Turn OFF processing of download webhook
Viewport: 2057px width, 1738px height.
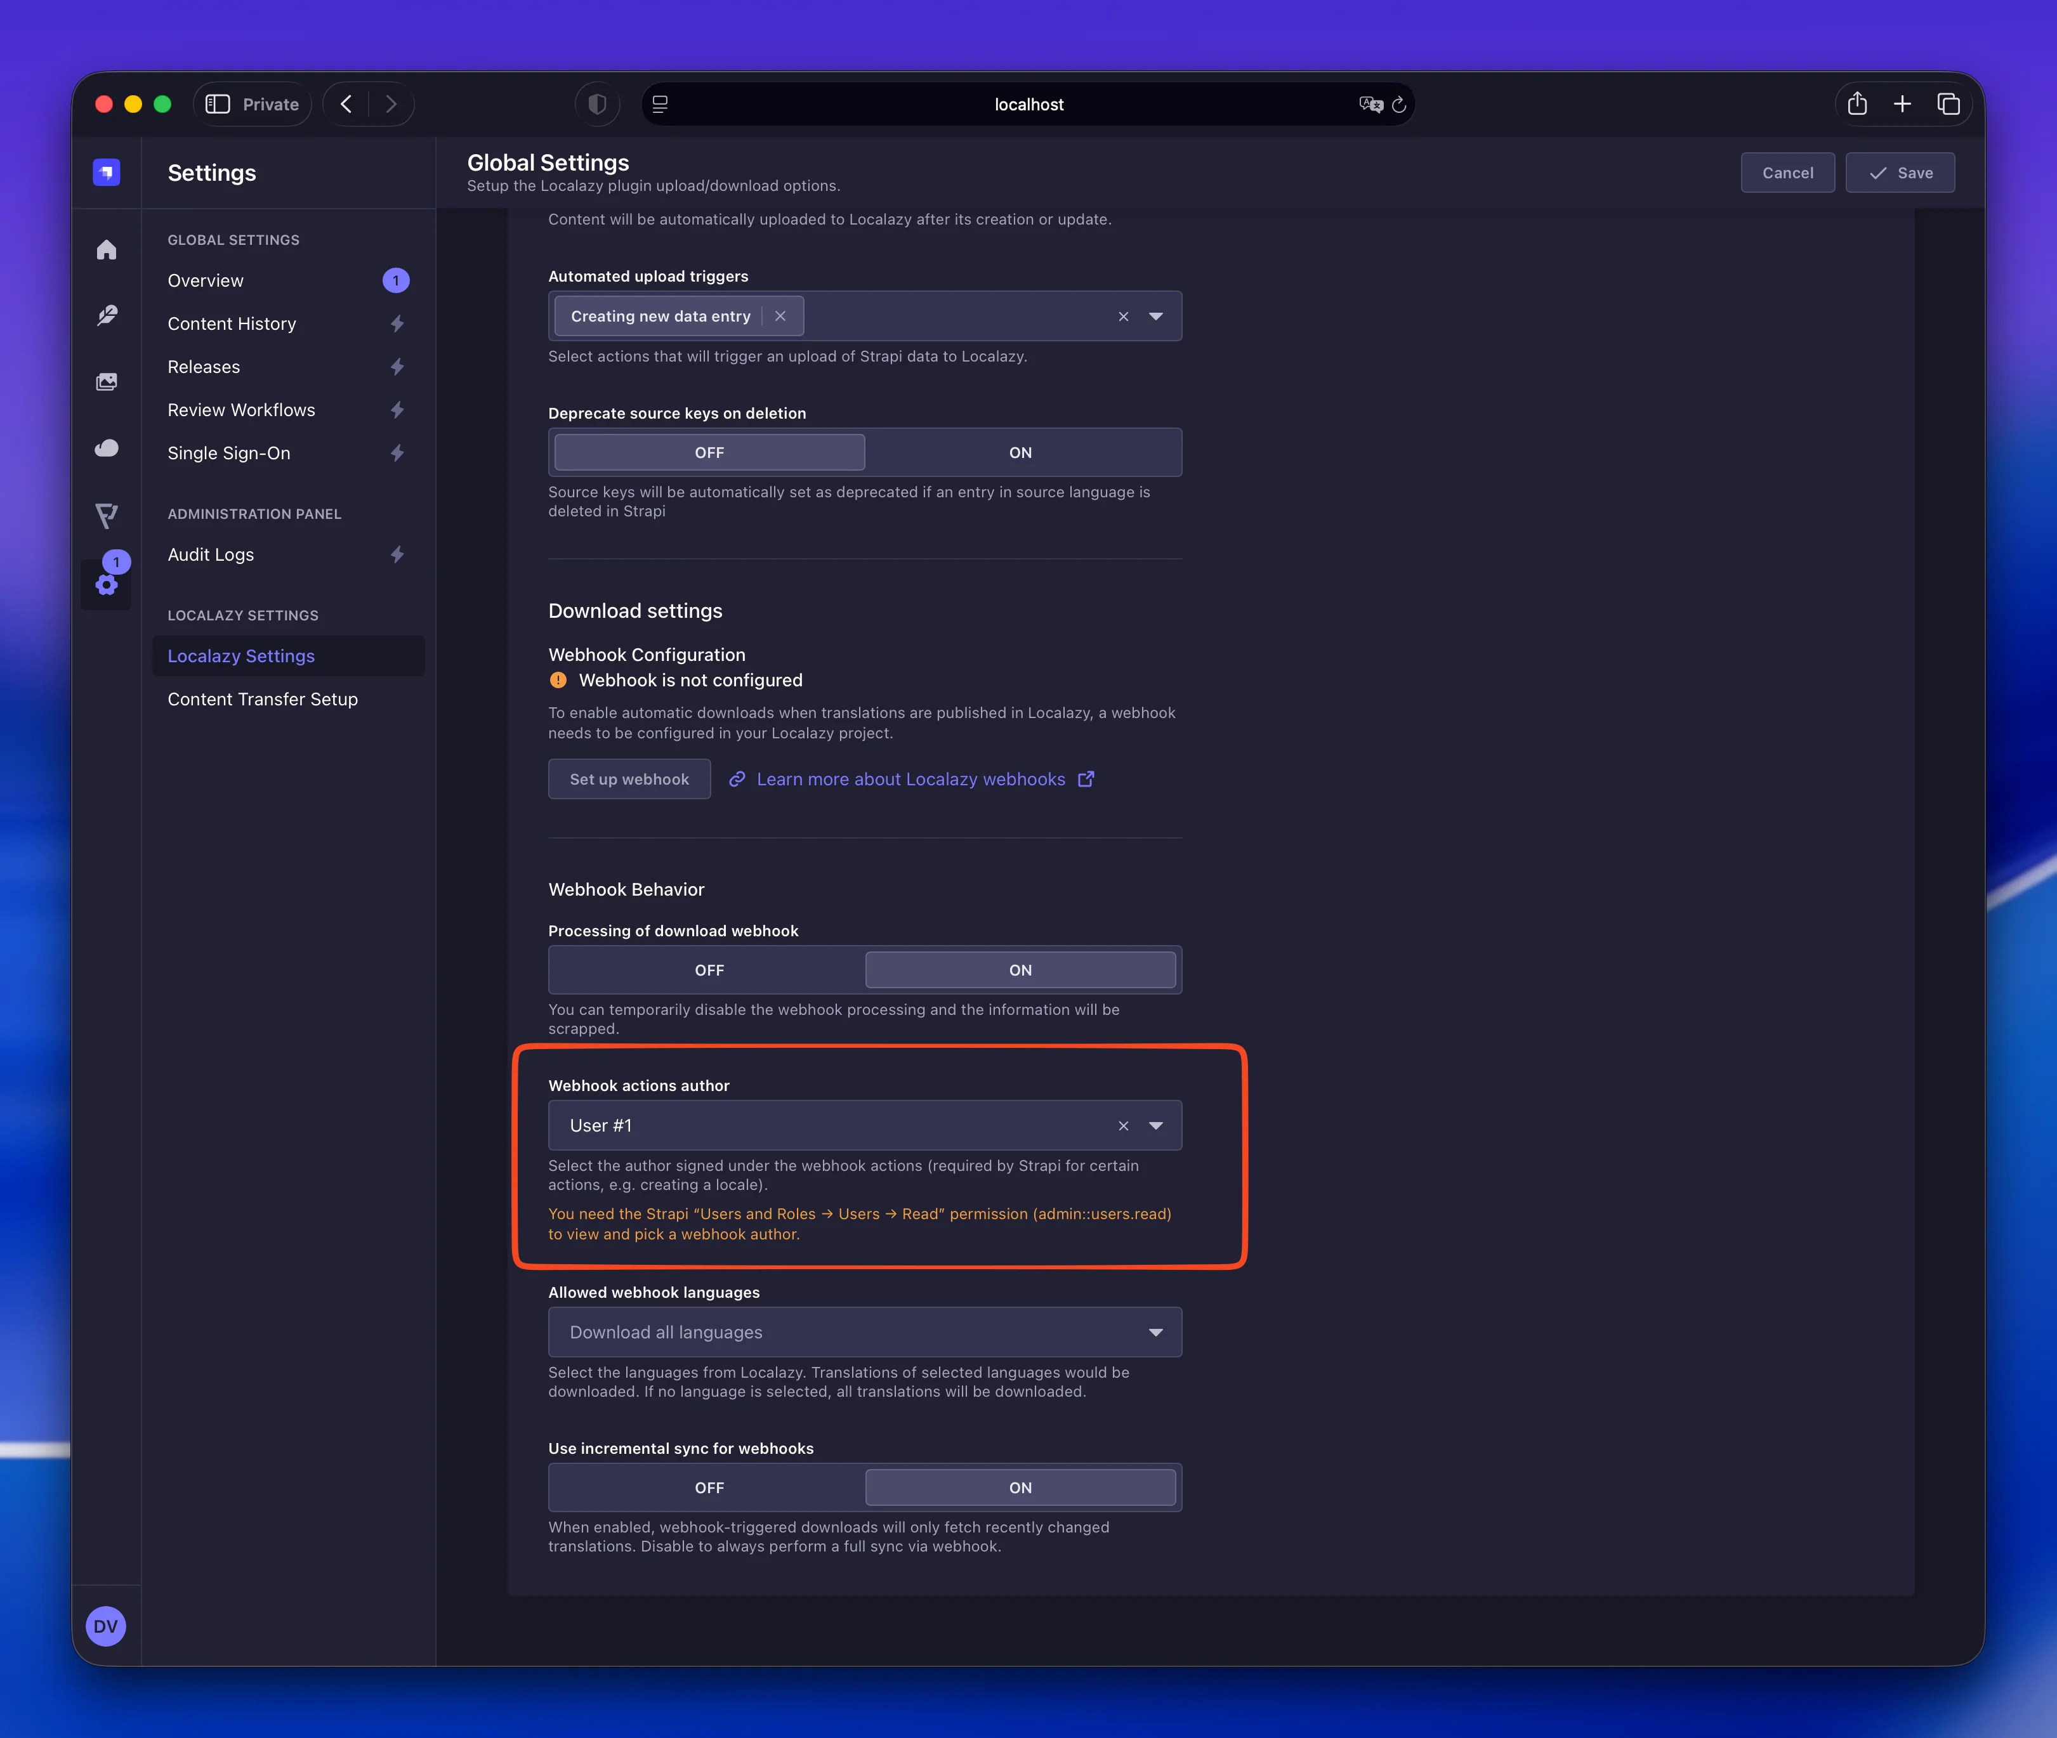coord(709,970)
